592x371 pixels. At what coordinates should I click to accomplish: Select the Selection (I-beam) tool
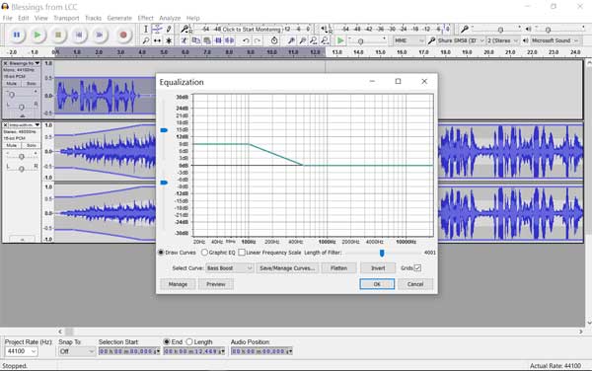coord(146,29)
